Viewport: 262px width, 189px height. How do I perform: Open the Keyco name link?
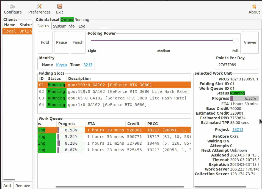62,65
